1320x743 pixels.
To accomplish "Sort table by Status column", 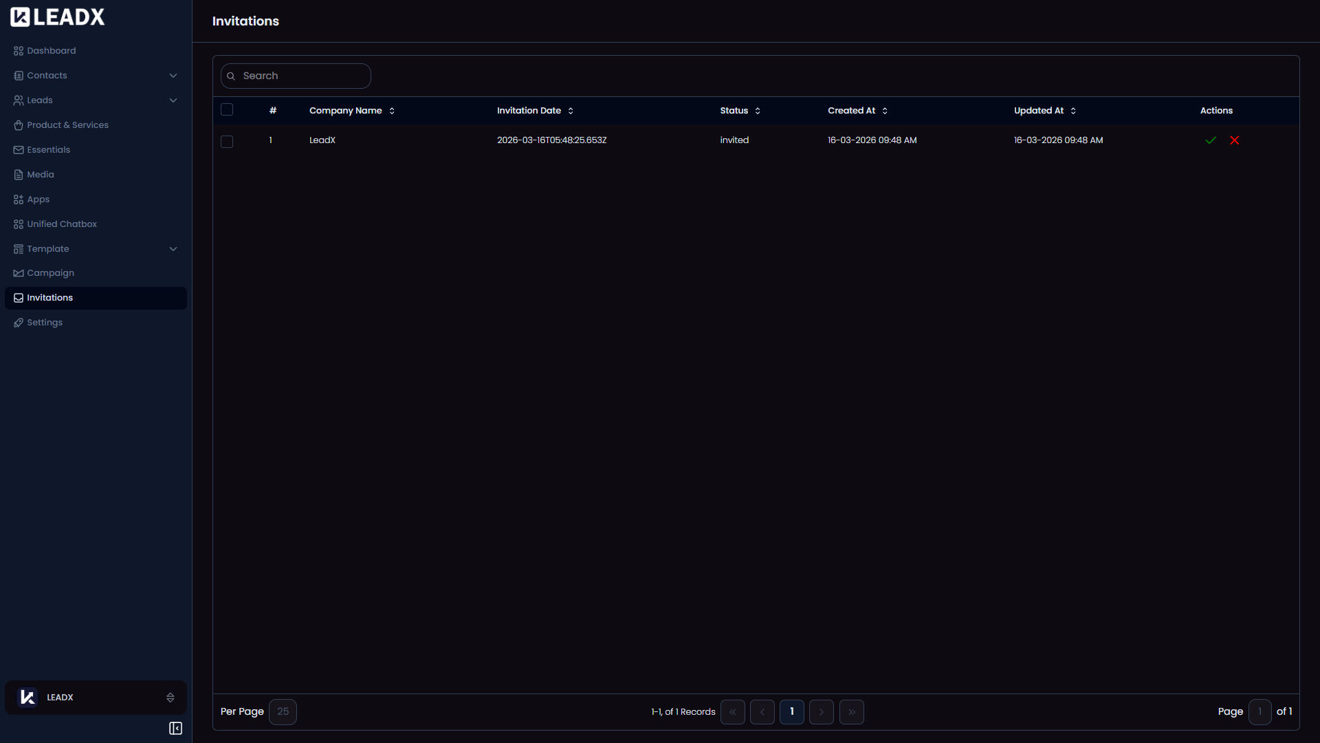I will tap(758, 111).
